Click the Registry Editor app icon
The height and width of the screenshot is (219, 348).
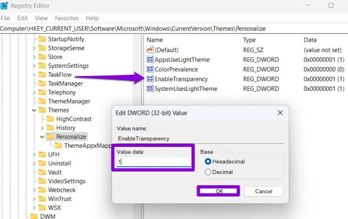point(4,5)
